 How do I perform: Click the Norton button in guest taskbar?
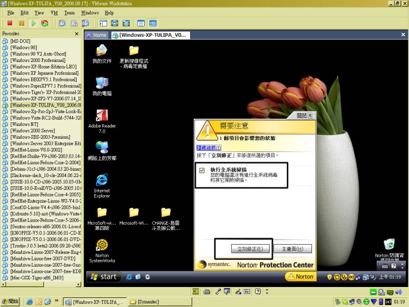point(301,276)
